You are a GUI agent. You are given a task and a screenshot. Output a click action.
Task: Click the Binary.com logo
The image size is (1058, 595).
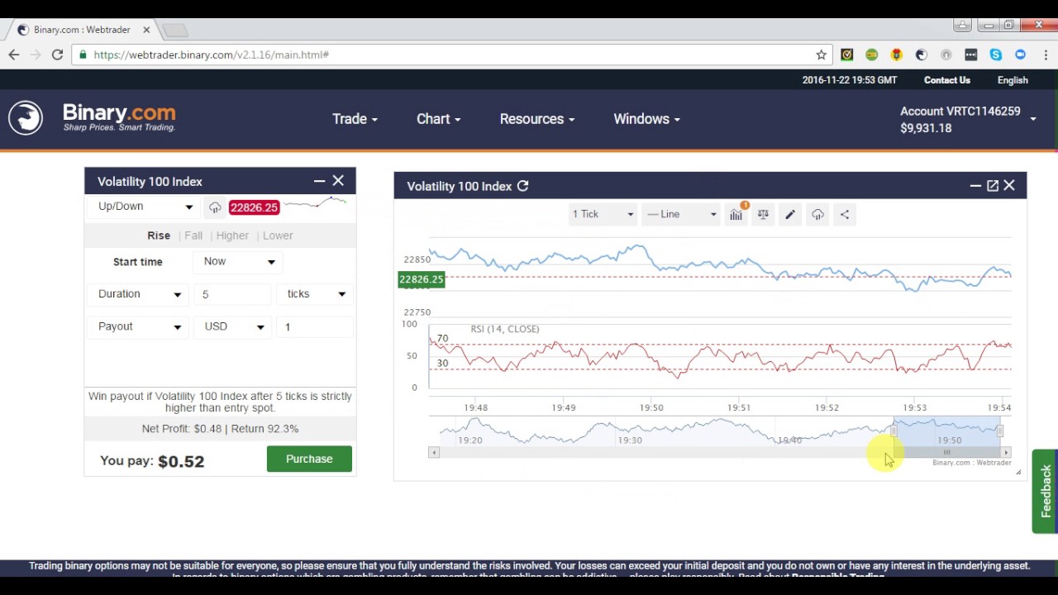pyautogui.click(x=93, y=118)
